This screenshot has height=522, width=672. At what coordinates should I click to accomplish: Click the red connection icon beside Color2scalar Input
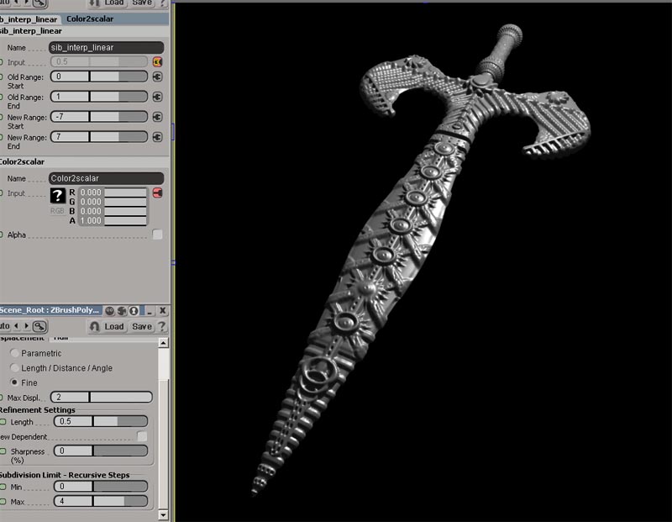point(157,192)
